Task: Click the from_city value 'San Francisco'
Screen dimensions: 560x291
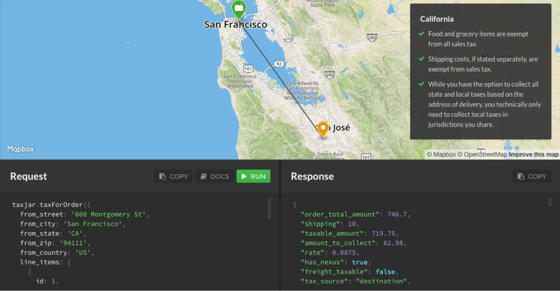Action: click(93, 224)
